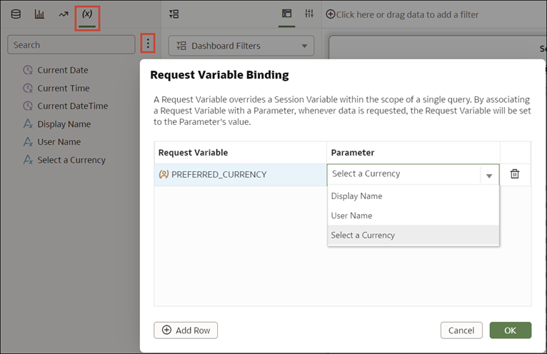This screenshot has width=547, height=354.
Task: Delete the PREFERRED_CURRENCY binding row
Action: [x=515, y=173]
